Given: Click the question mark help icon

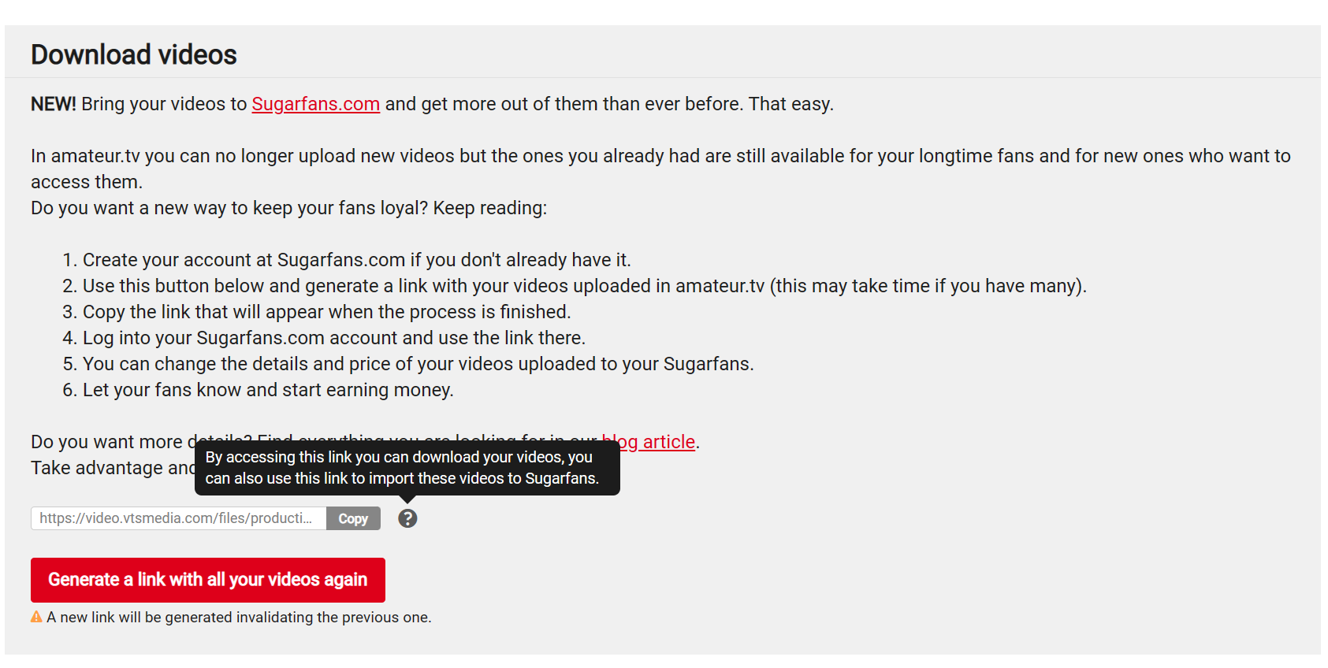Looking at the screenshot, I should pyautogui.click(x=407, y=518).
